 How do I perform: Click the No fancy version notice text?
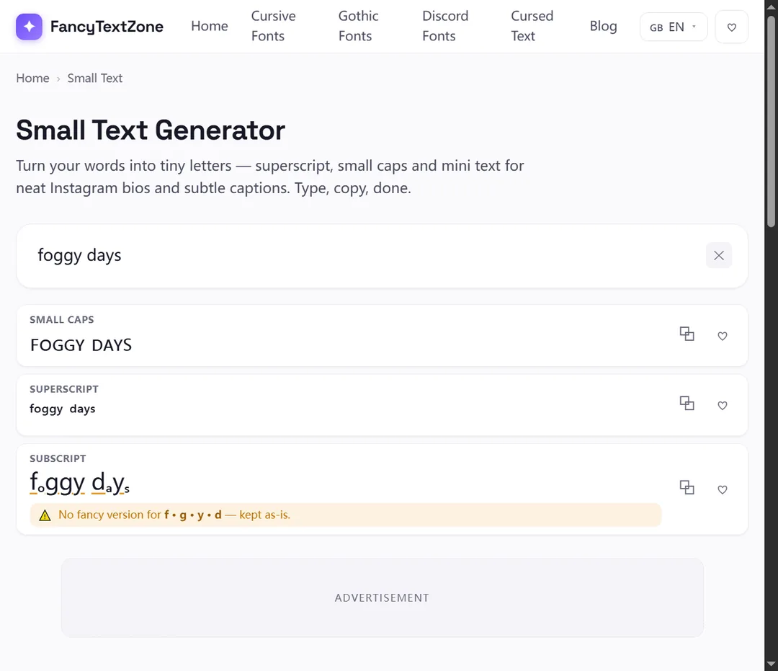click(174, 515)
